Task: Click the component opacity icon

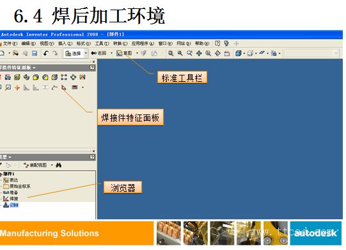Action: coord(274,53)
